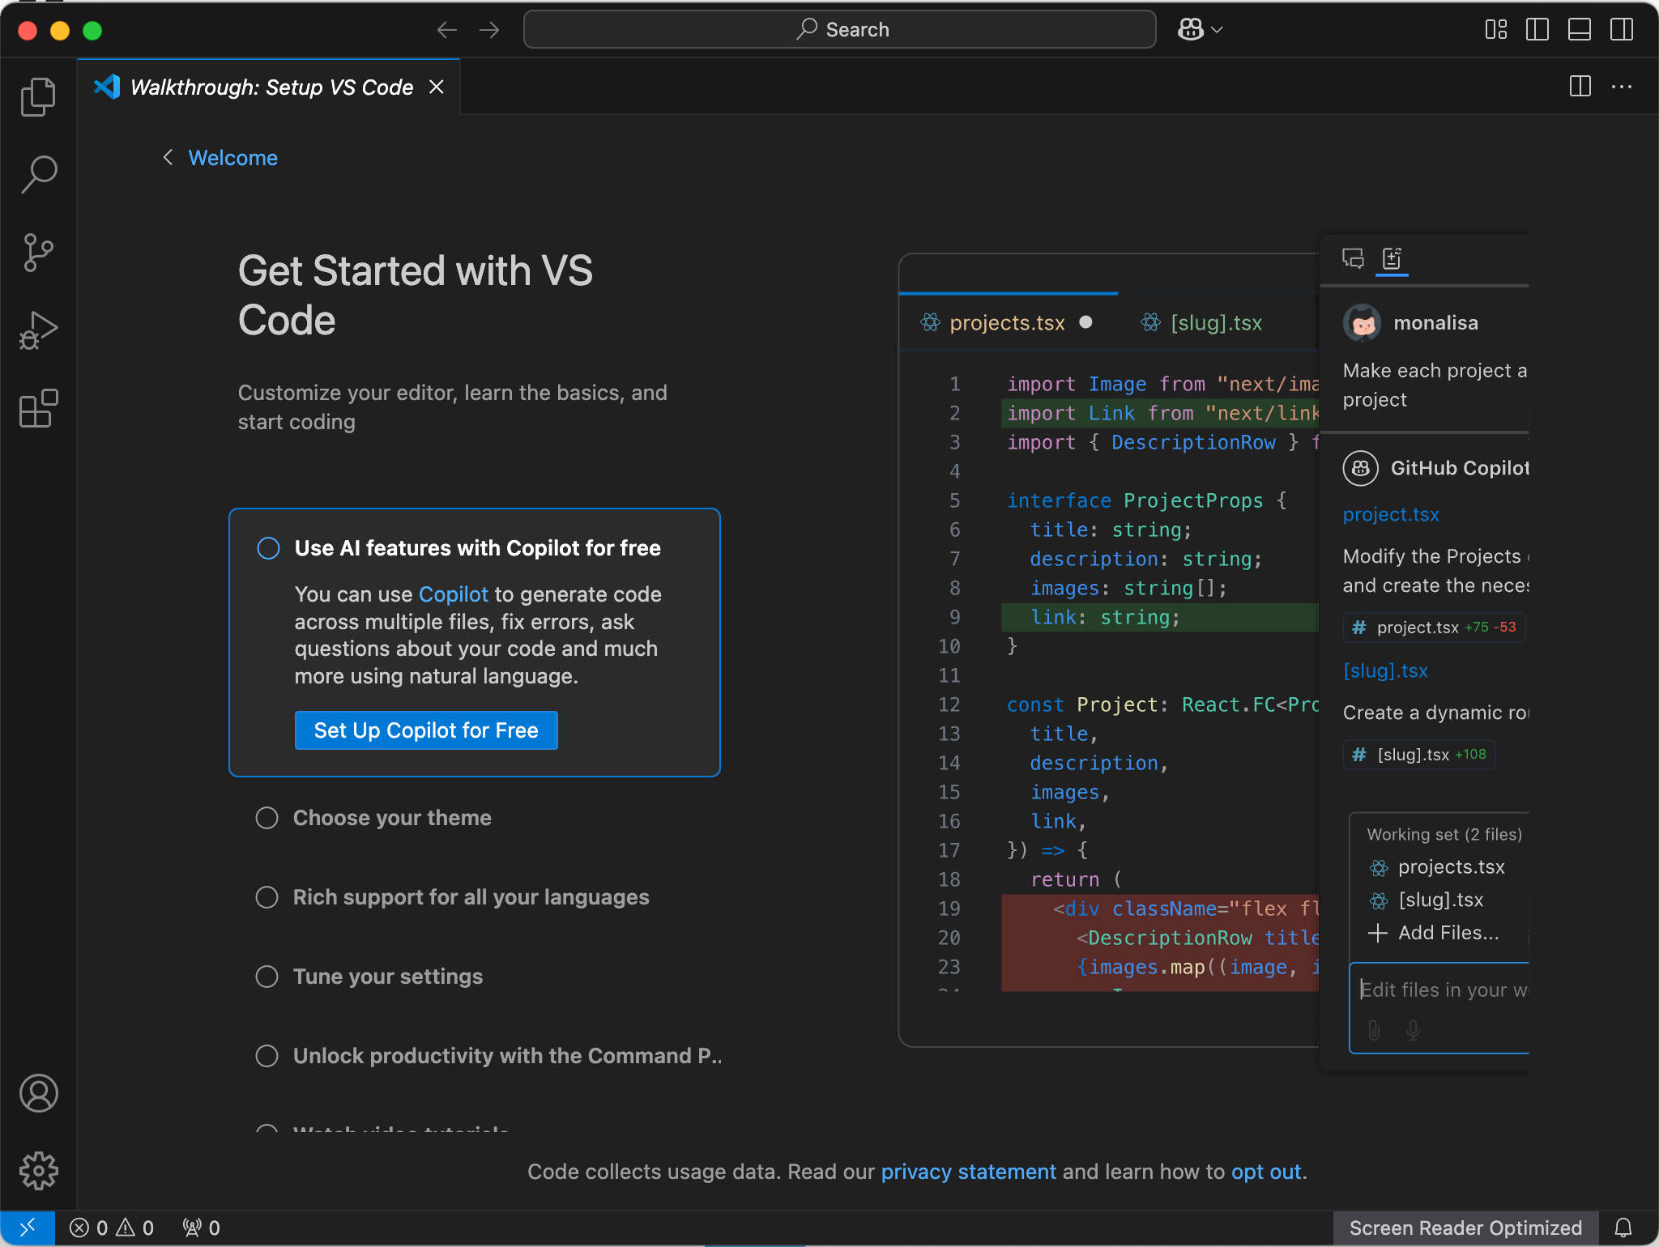1659x1247 pixels.
Task: Expand the Copilot dropdown next to the search bar
Action: [1215, 29]
